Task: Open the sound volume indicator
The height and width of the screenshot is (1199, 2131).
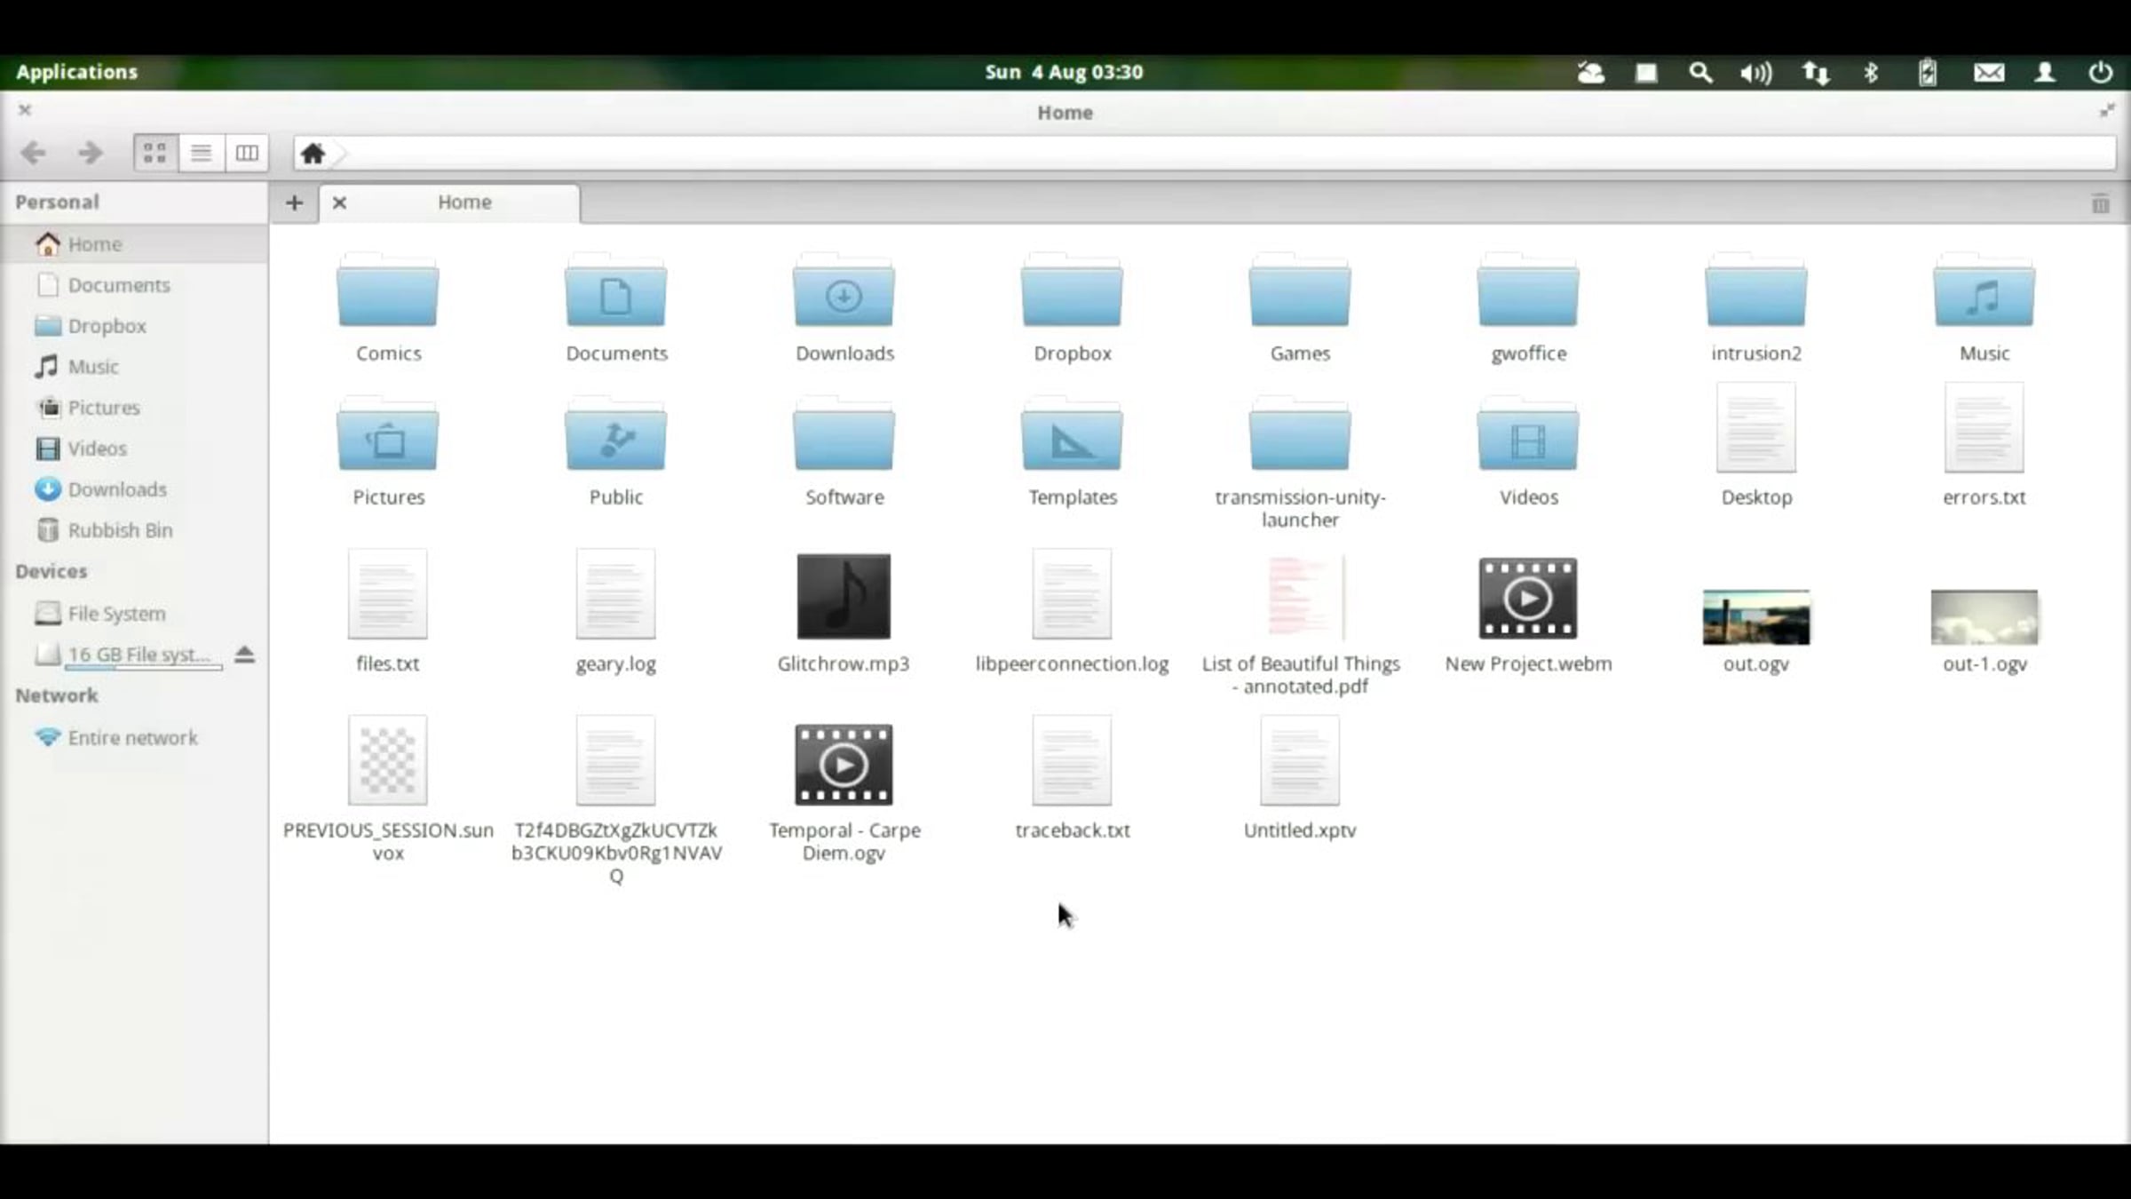Action: pos(1755,73)
